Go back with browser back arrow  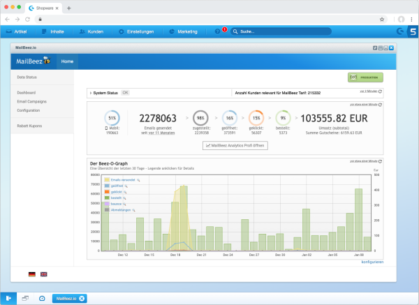point(7,20)
